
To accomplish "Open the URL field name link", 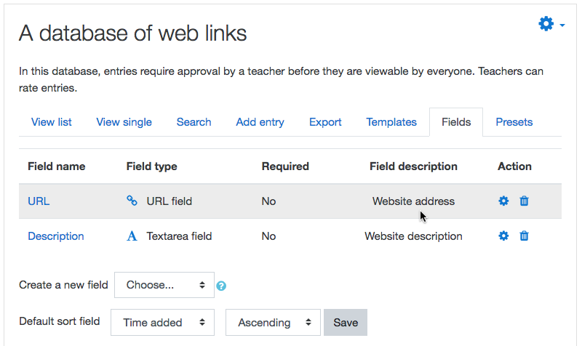I will [x=39, y=201].
